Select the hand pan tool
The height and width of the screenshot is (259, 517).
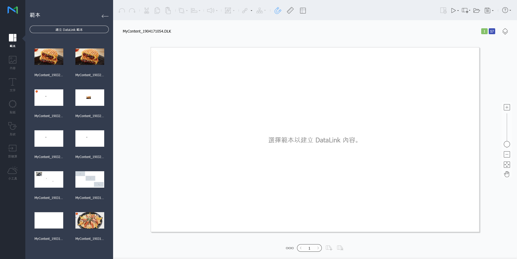point(507,174)
